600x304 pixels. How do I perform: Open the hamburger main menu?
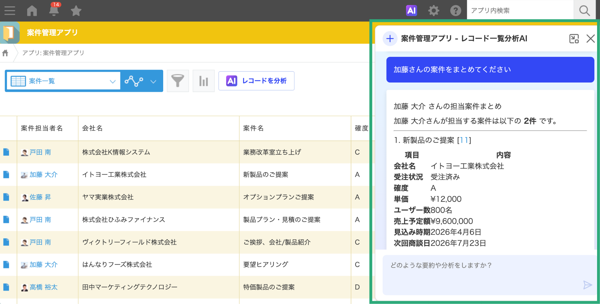10,11
